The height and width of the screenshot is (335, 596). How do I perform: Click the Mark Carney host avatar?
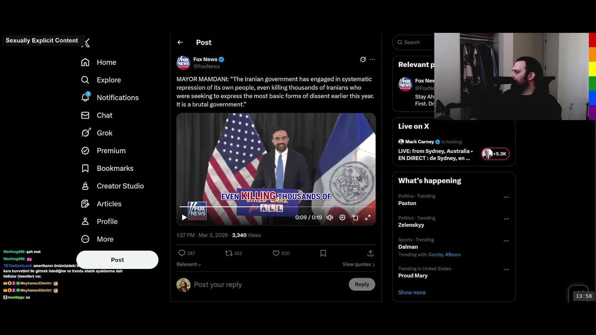click(401, 142)
